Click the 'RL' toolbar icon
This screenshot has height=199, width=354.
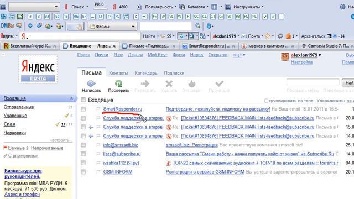tap(117, 17)
